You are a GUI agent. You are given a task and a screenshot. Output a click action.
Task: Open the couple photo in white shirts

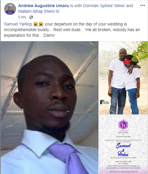pyautogui.click(x=123, y=78)
